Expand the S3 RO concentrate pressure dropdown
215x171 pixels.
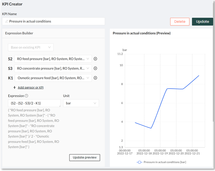(53, 68)
